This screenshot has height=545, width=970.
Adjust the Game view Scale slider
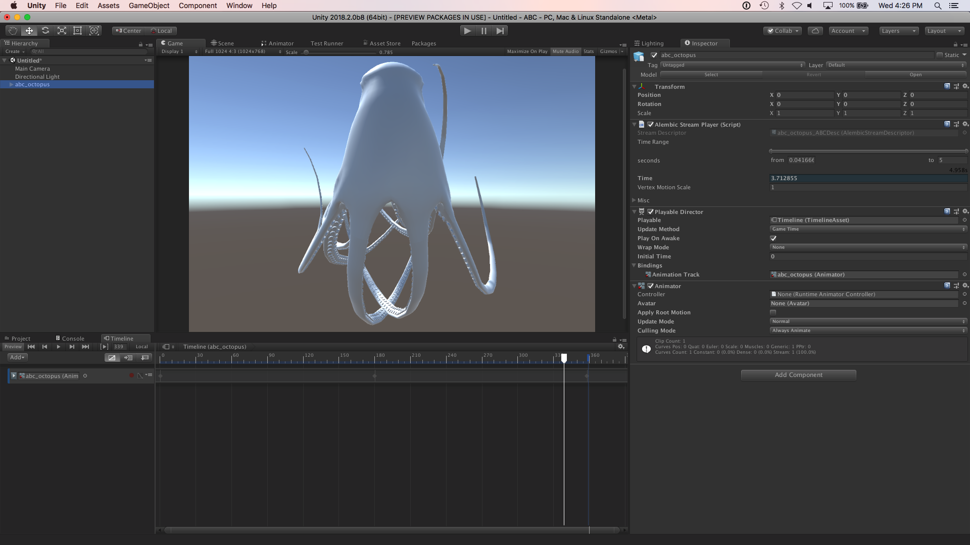(x=306, y=52)
